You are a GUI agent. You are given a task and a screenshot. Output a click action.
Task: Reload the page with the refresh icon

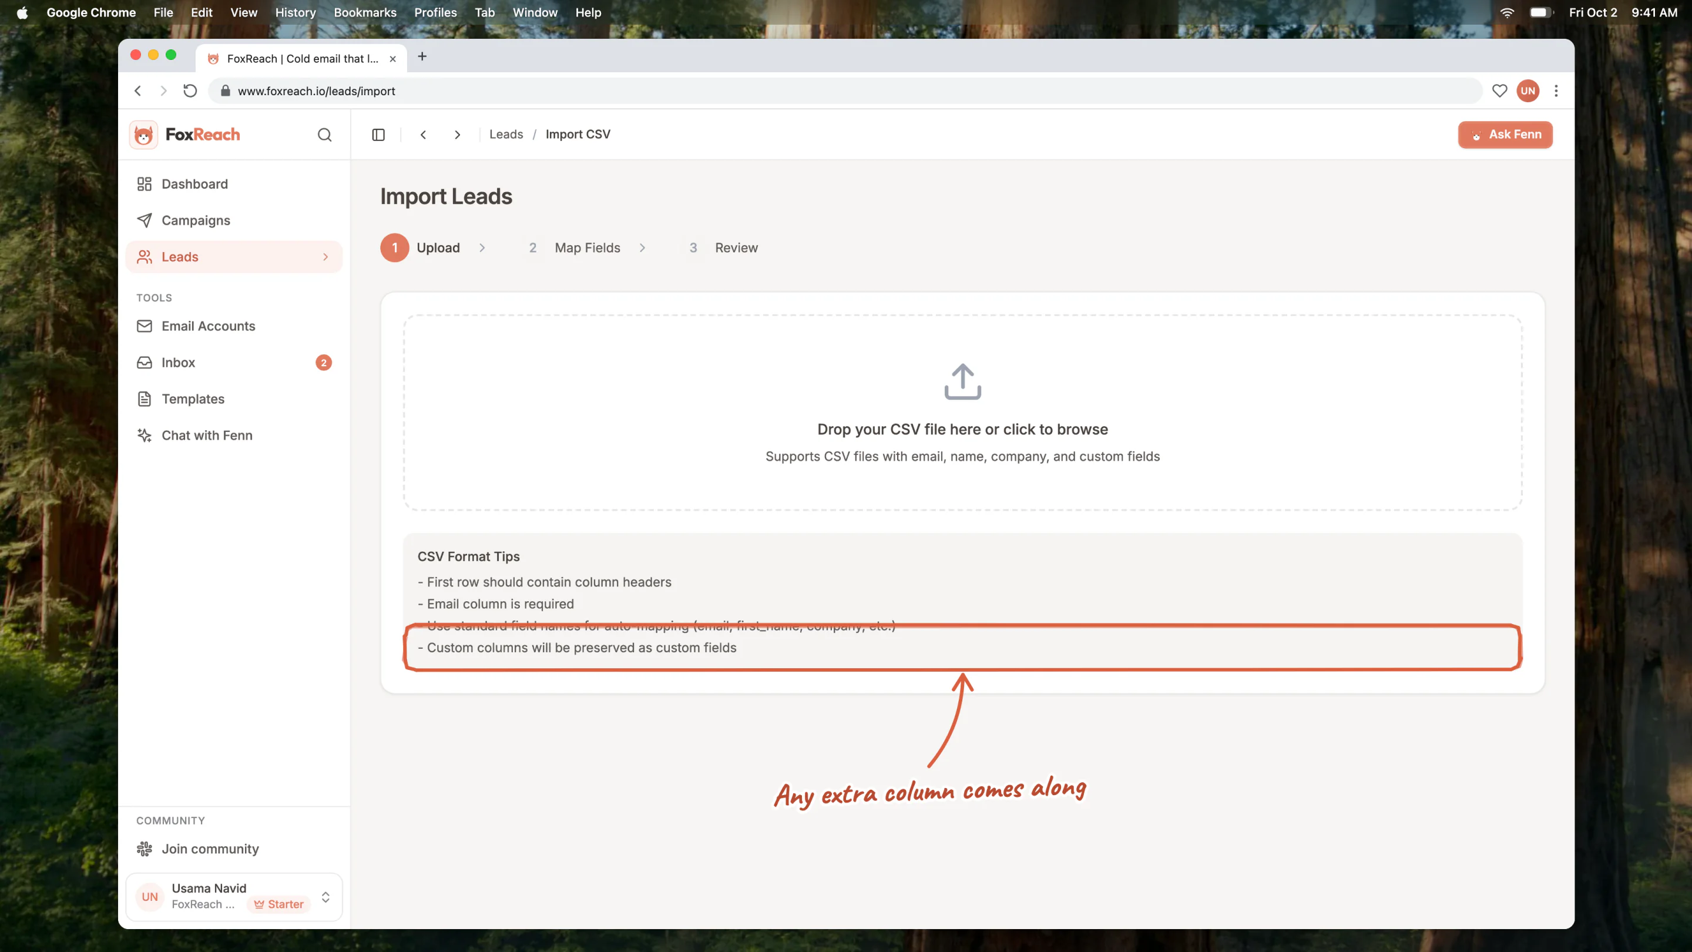point(190,90)
